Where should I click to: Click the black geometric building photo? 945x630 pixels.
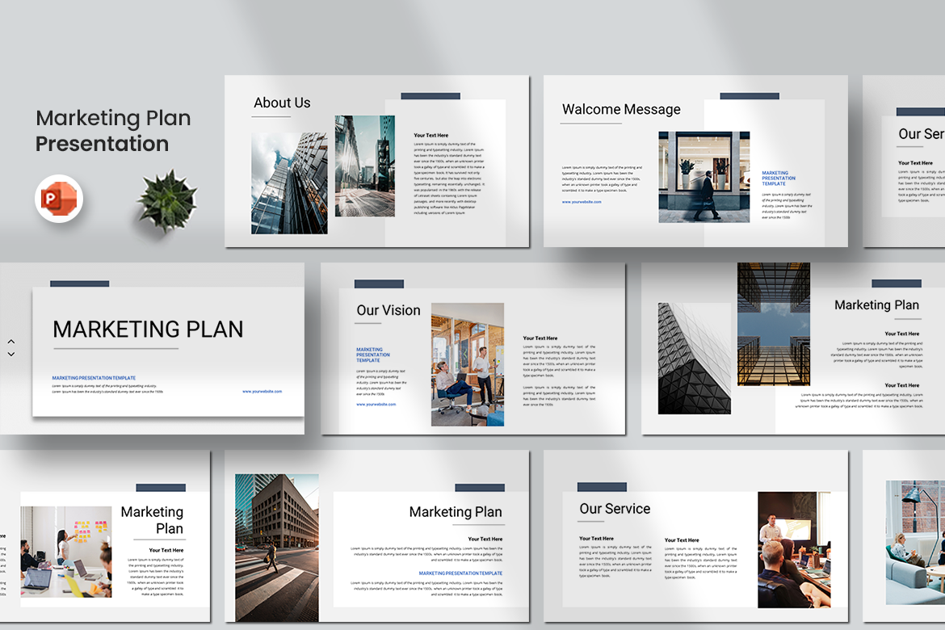(x=695, y=359)
